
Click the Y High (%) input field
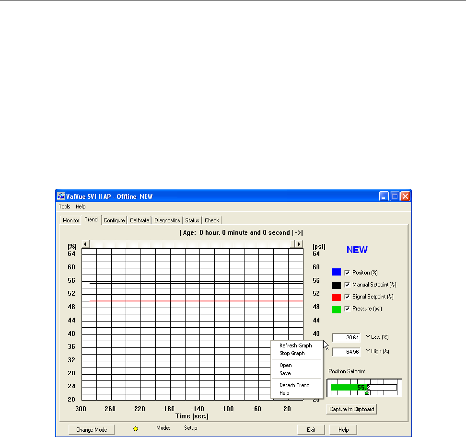[x=346, y=352]
